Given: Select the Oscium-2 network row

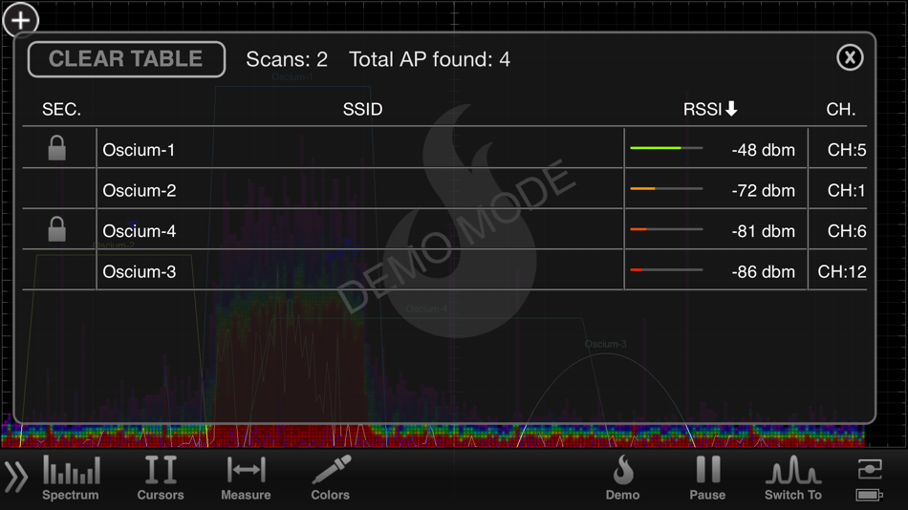Looking at the screenshot, I should 444,189.
